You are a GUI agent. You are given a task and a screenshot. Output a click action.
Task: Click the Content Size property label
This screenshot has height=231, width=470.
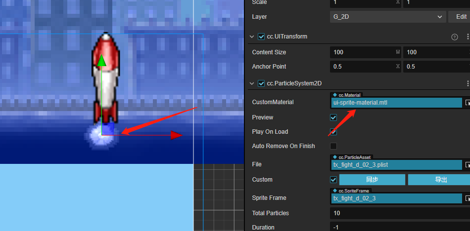coord(269,52)
